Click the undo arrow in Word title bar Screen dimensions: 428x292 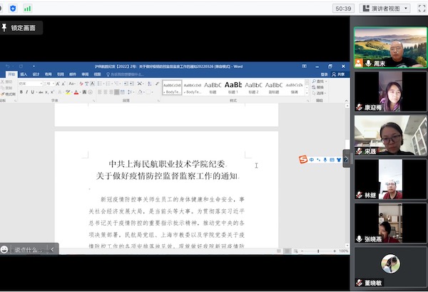tap(7, 66)
